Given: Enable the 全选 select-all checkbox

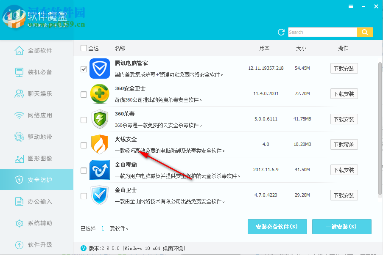Looking at the screenshot, I should point(84,48).
